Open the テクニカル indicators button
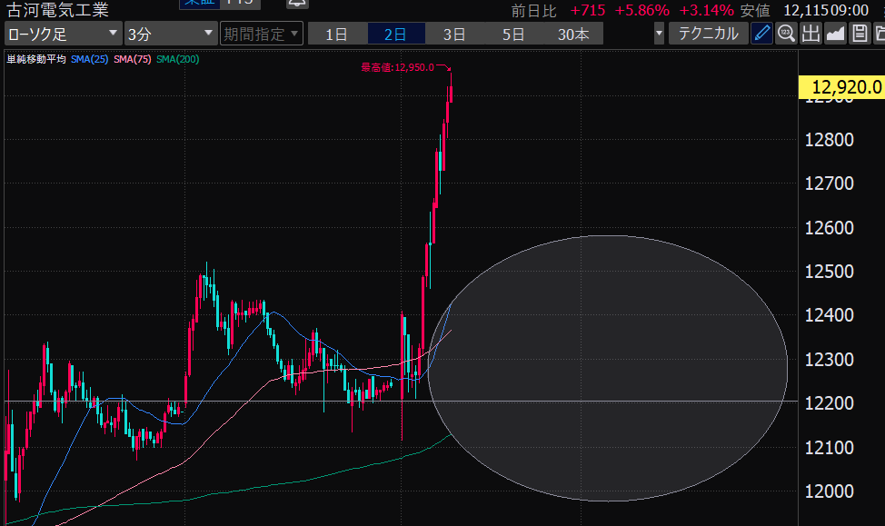The height and width of the screenshot is (526, 885). [709, 35]
